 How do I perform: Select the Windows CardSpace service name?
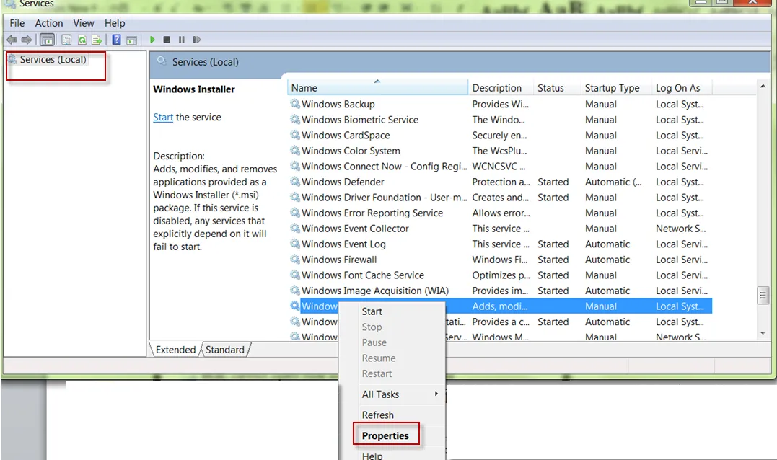click(x=346, y=135)
